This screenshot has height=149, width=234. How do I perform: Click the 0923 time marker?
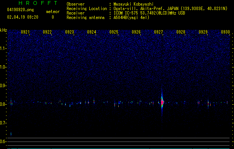70,32
